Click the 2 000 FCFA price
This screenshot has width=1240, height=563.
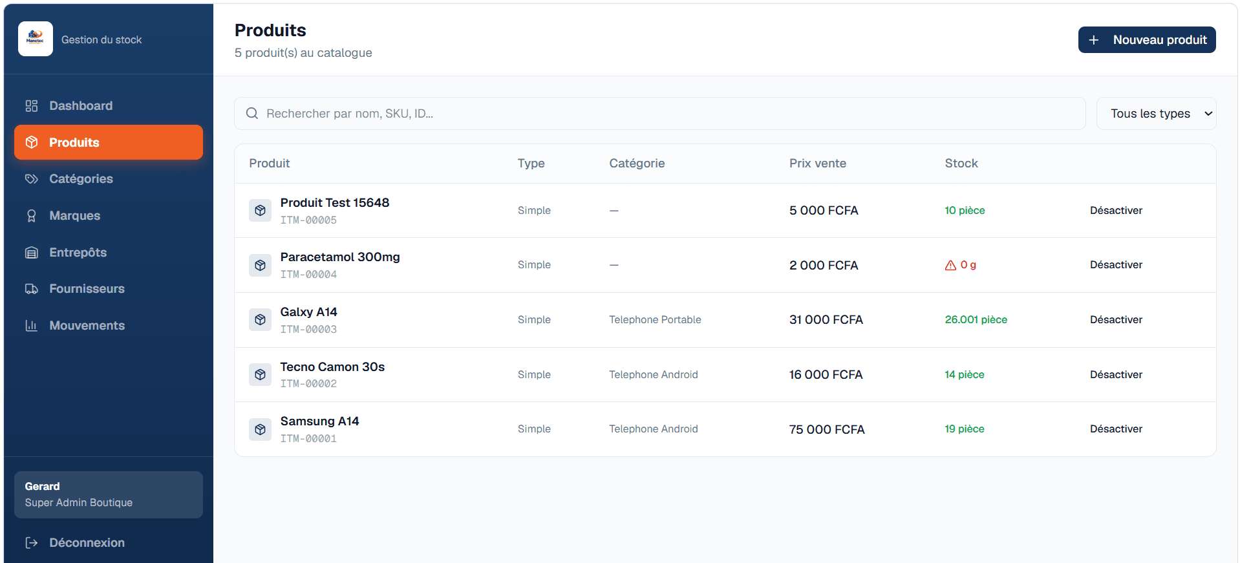(824, 266)
